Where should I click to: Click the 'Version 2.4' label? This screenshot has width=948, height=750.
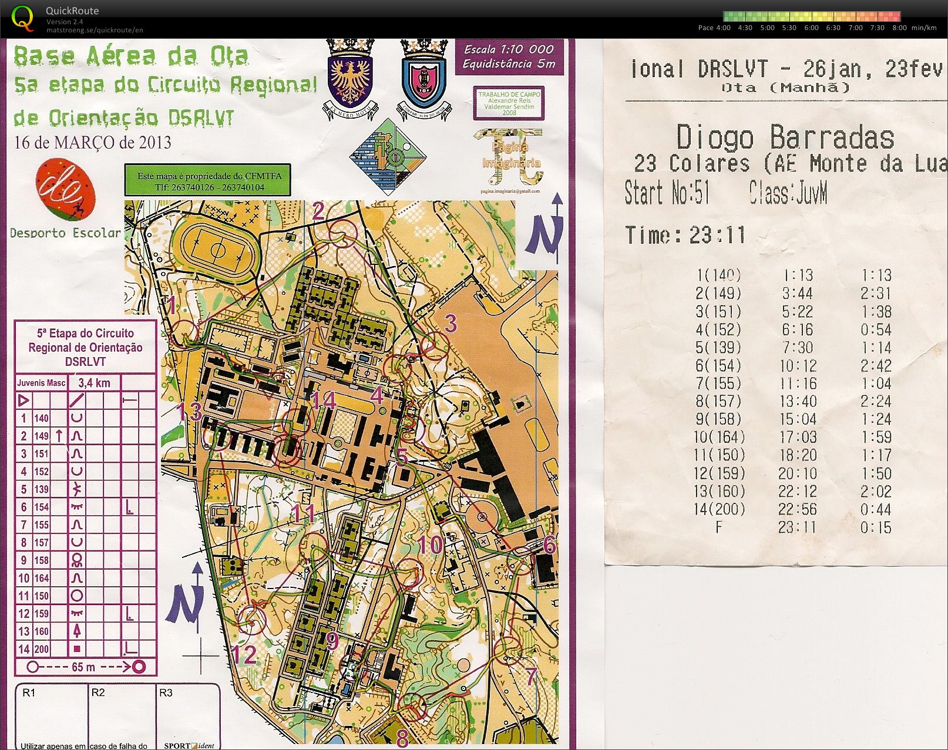65,22
